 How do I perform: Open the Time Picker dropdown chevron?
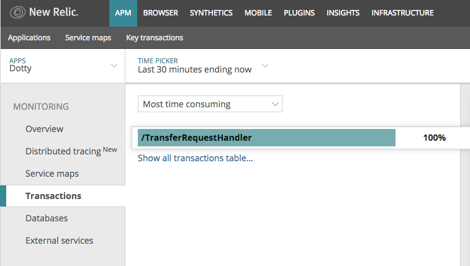pos(265,66)
